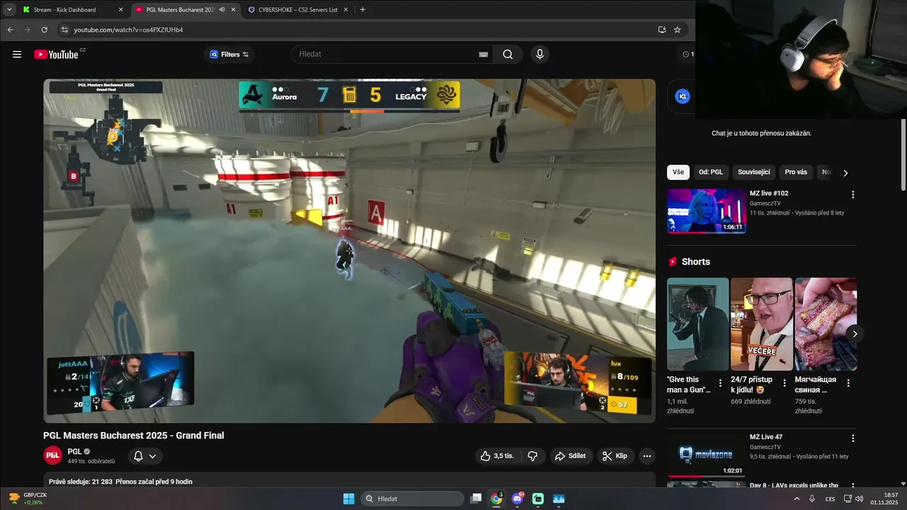Open the YouTube hamburger guide menu
The height and width of the screenshot is (510, 907).
[x=17, y=55]
